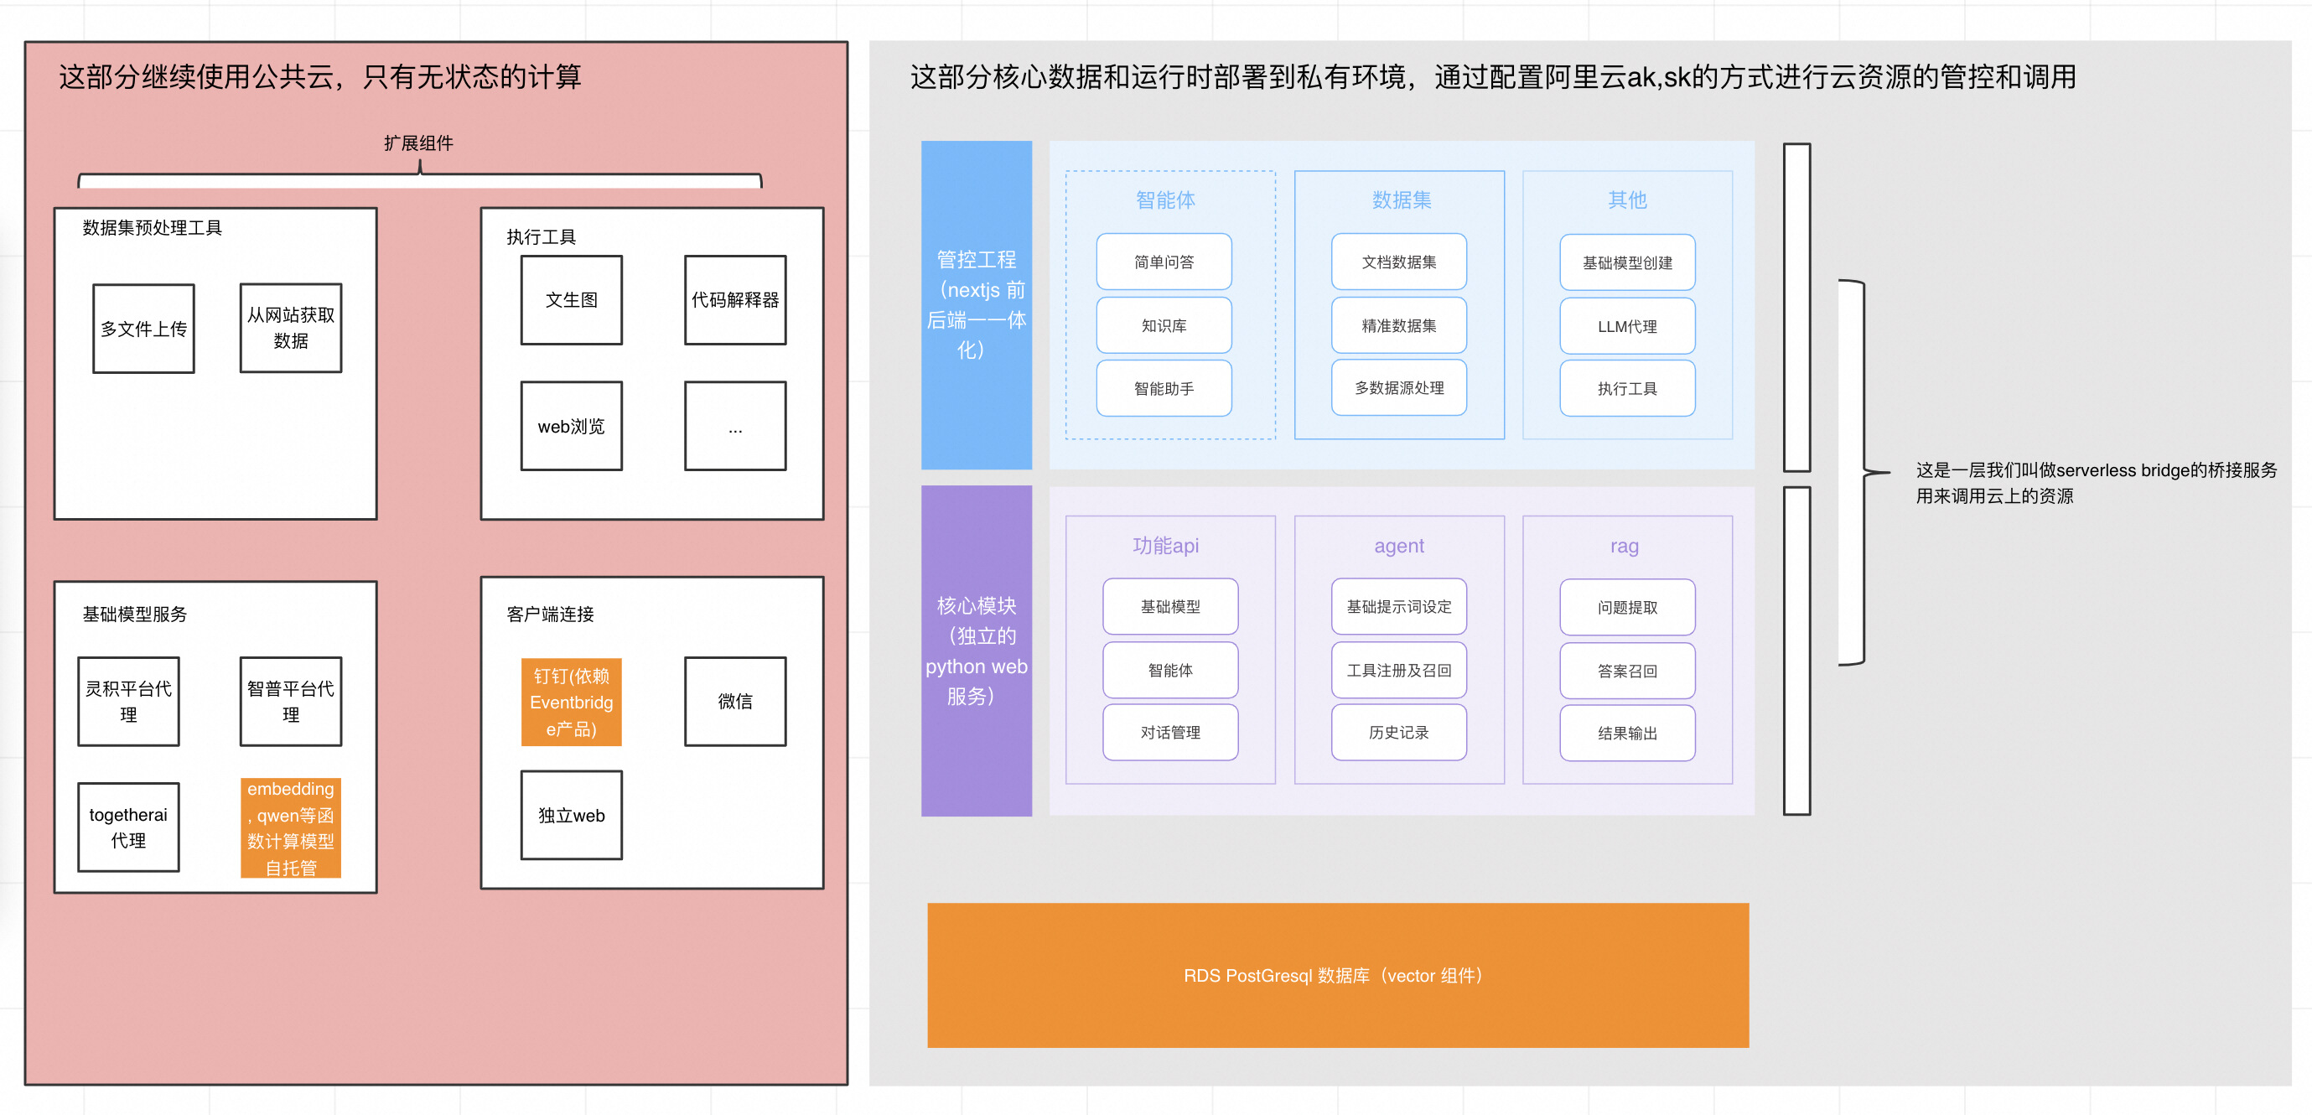2312x1115 pixels.
Task: Select the 基础提示词设定 box
Action: click(x=1399, y=606)
